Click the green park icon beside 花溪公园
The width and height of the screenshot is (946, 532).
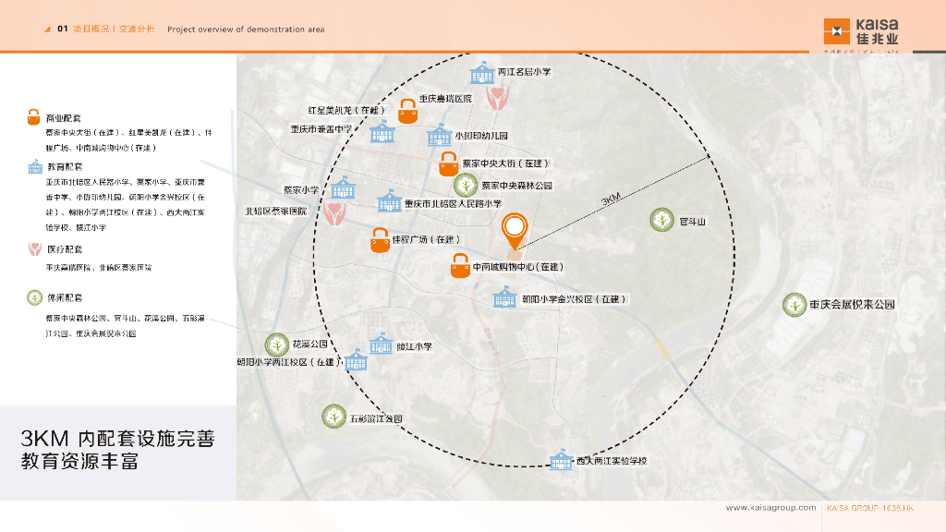tap(277, 345)
